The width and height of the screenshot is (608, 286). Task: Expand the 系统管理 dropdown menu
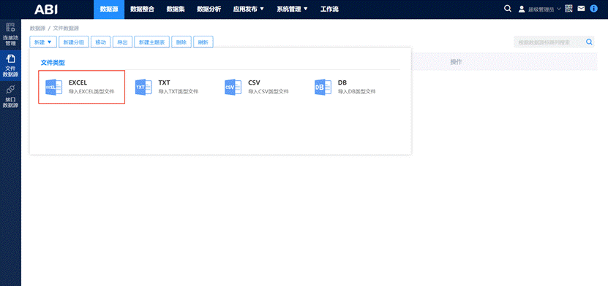293,9
